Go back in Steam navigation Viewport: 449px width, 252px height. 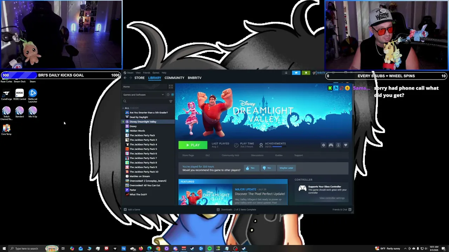(125, 78)
